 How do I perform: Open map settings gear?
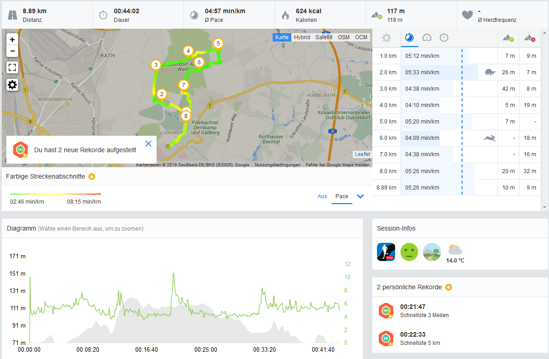[x=12, y=85]
